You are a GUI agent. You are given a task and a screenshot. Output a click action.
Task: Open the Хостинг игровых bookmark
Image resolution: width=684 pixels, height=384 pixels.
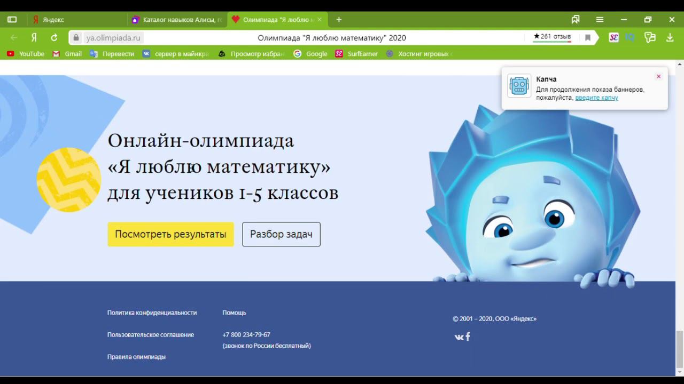pyautogui.click(x=419, y=54)
